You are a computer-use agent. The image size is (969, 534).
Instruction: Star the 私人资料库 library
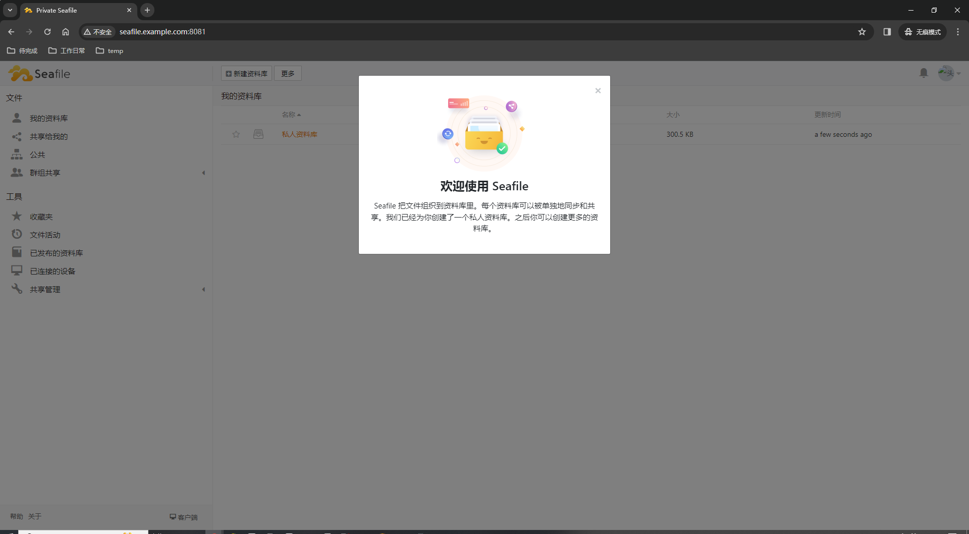[x=236, y=134]
